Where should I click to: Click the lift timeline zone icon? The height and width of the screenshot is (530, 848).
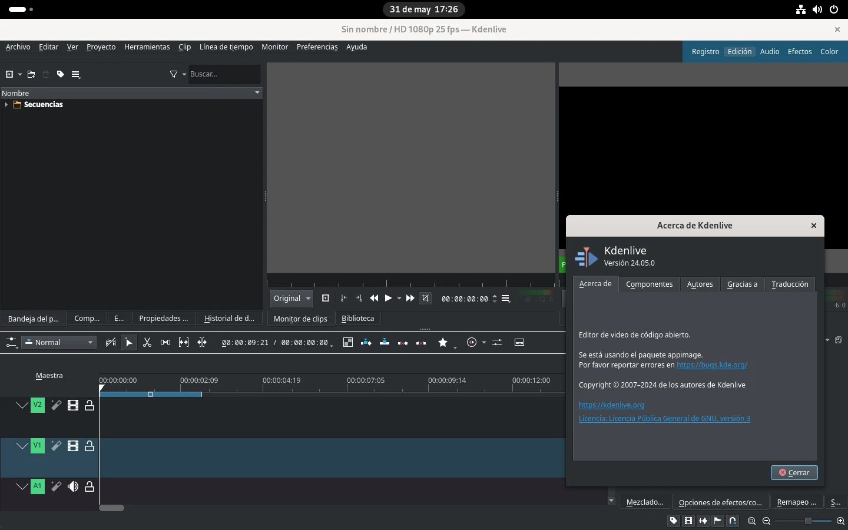(x=421, y=342)
